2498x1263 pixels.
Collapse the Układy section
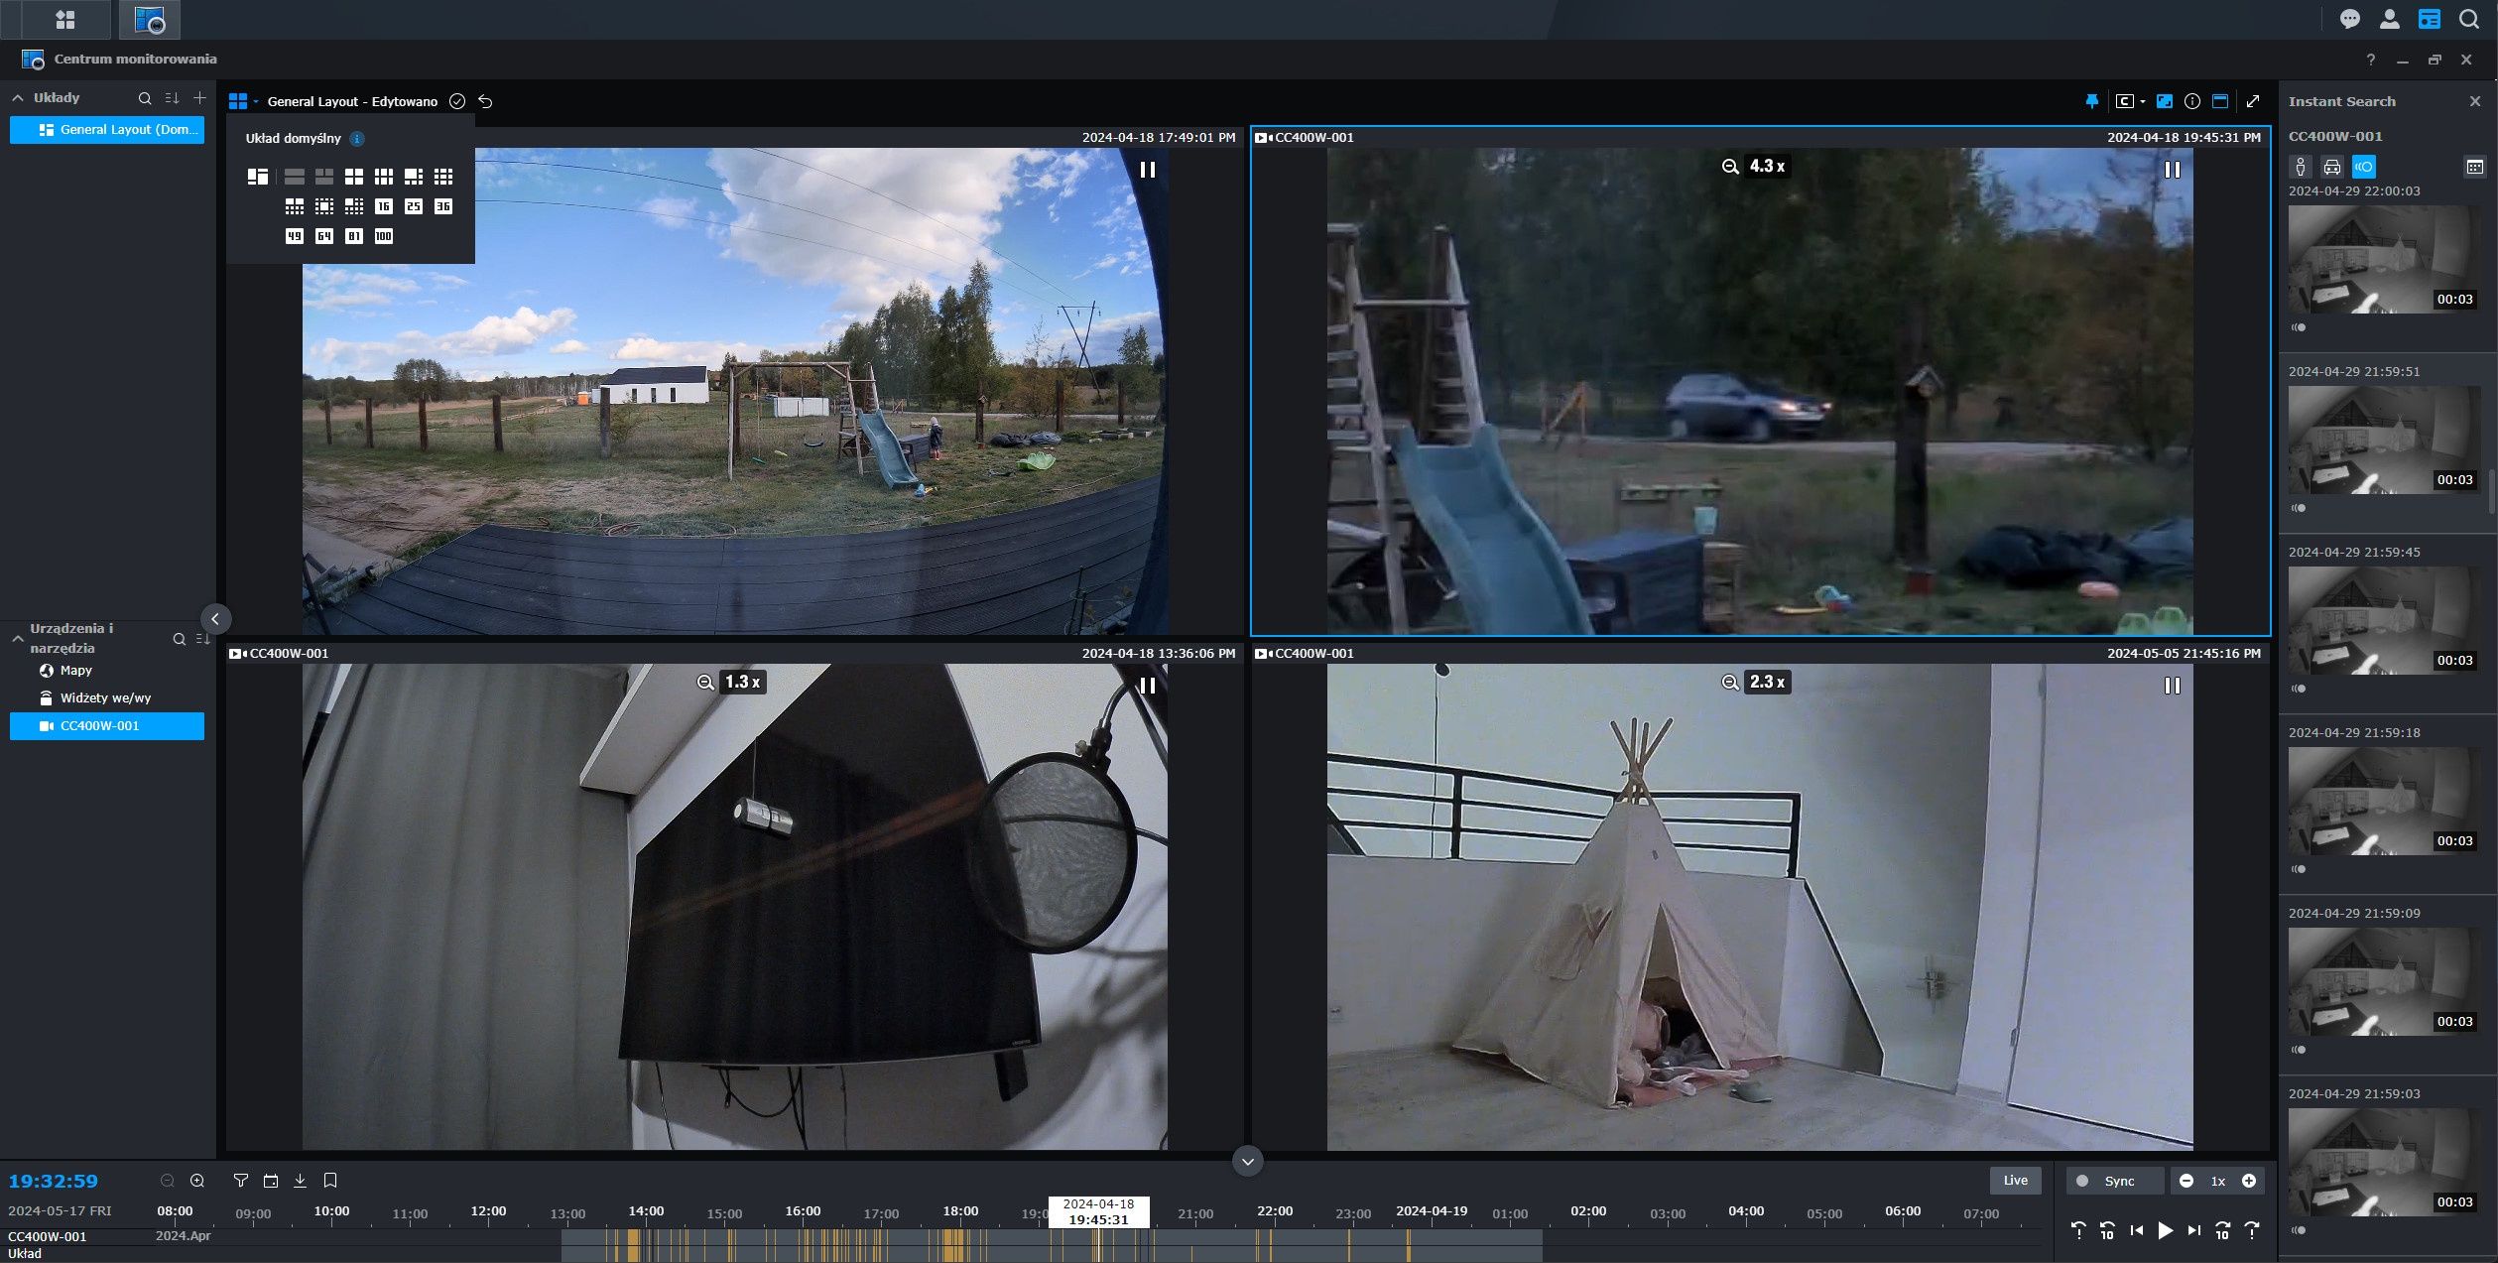(17, 98)
